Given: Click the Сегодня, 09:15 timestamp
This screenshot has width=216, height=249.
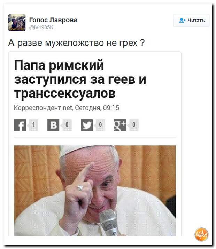Looking at the screenshot, I should click(97, 108).
